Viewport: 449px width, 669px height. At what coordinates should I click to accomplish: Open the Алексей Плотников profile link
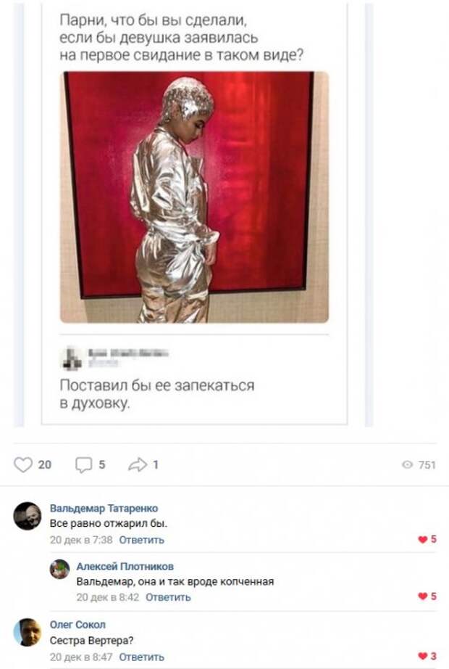pyautogui.click(x=125, y=566)
